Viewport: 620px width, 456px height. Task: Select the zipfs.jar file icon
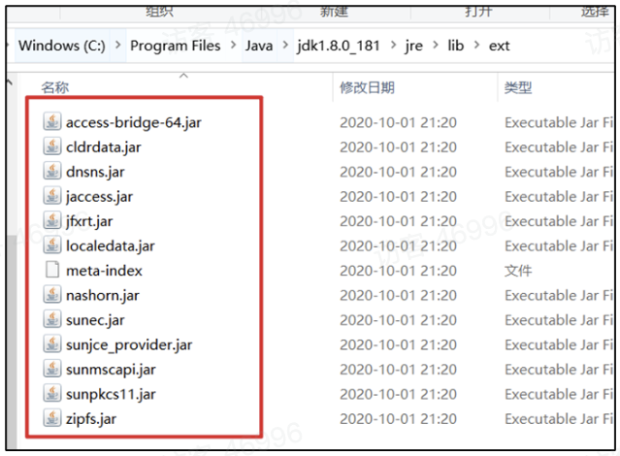click(52, 419)
